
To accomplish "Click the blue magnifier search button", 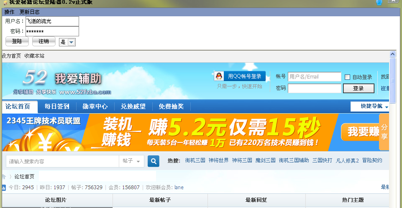I will point(154,161).
